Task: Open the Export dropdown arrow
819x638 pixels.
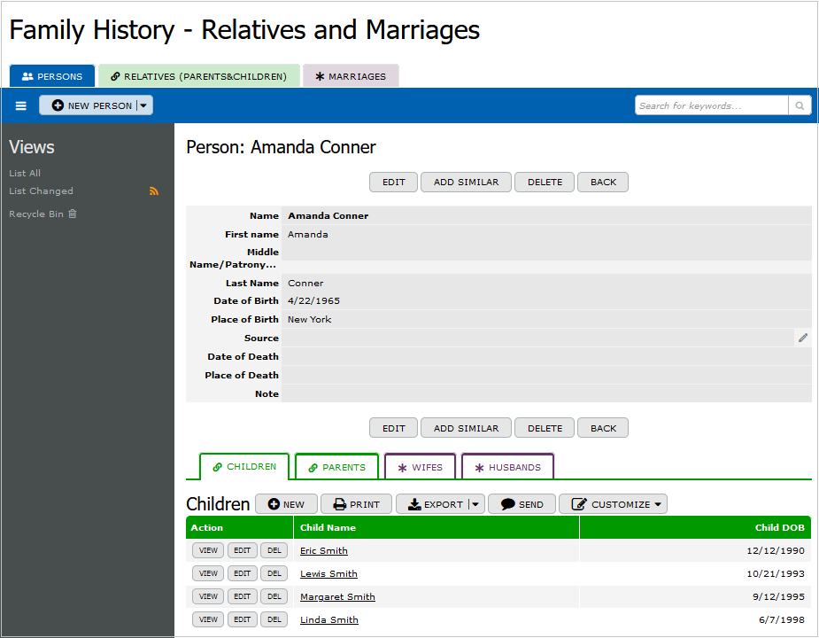Action: (475, 504)
